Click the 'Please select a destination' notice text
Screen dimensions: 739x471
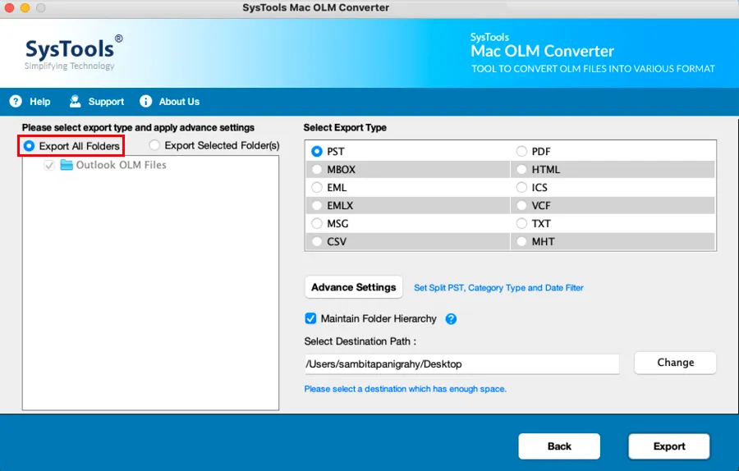pyautogui.click(x=406, y=389)
